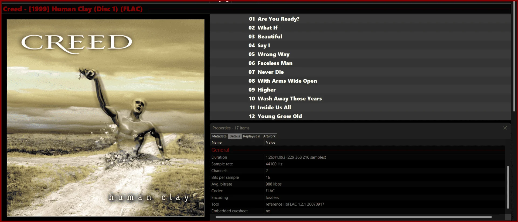Open the Artwork tab
Image resolution: width=518 pixels, height=222 pixels.
[x=269, y=136]
